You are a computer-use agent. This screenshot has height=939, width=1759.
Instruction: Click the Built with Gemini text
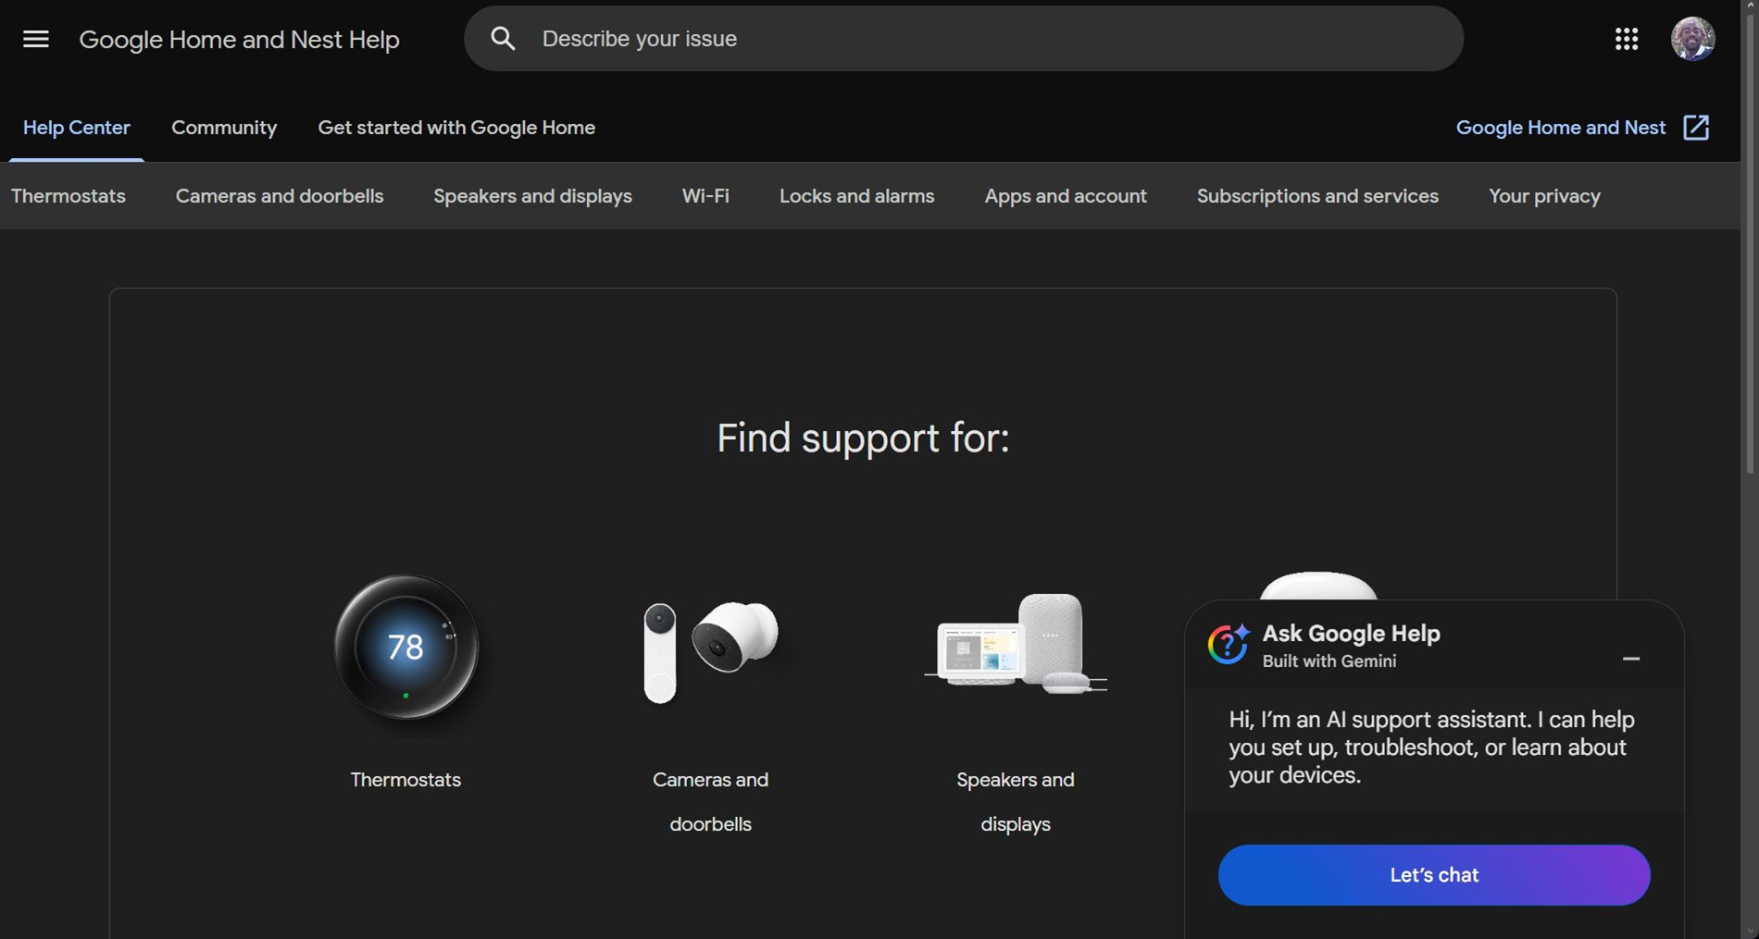click(x=1329, y=661)
